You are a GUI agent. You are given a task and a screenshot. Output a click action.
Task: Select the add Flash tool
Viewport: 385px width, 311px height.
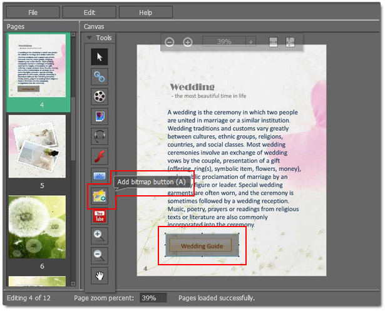click(x=100, y=156)
